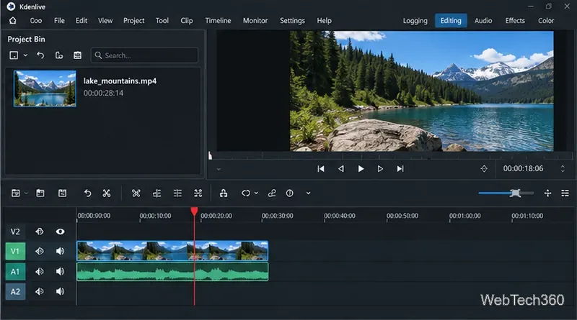Switch to the Audio workspace tab
This screenshot has width=577, height=320.
coord(483,21)
